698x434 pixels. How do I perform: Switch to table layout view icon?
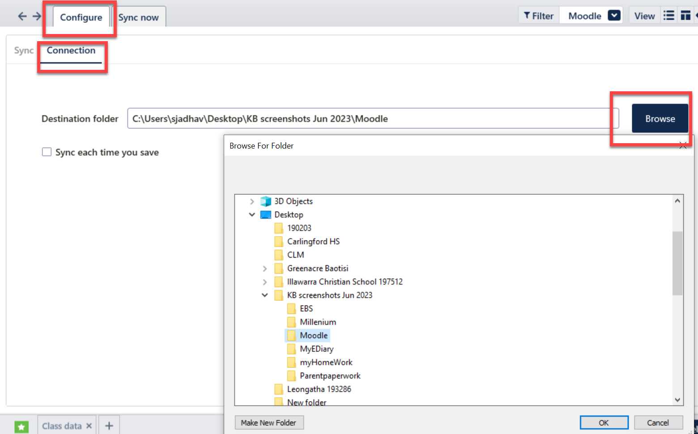click(x=685, y=16)
